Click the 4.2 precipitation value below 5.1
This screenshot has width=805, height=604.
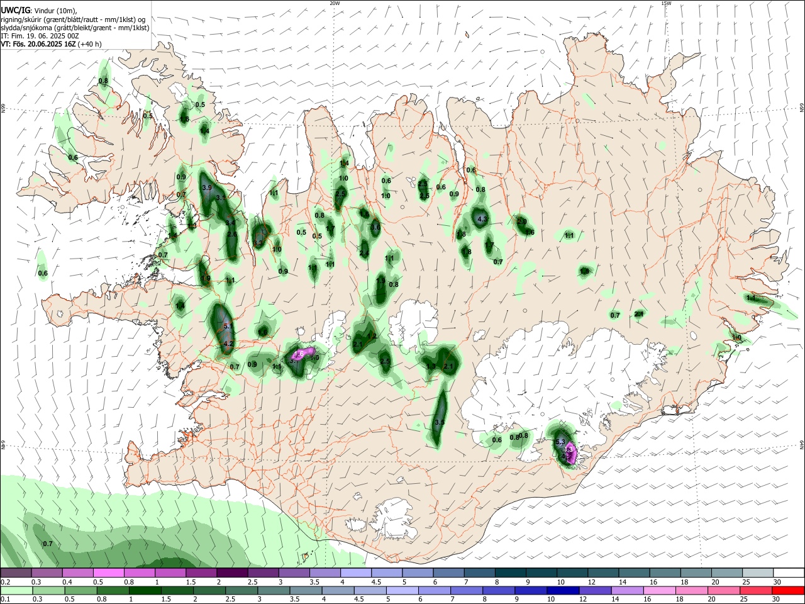point(229,344)
